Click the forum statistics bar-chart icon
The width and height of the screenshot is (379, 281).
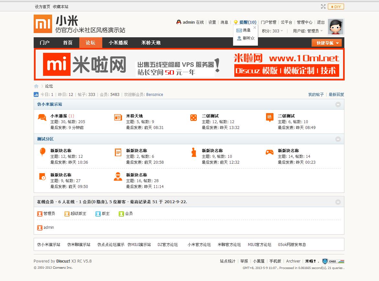36,94
